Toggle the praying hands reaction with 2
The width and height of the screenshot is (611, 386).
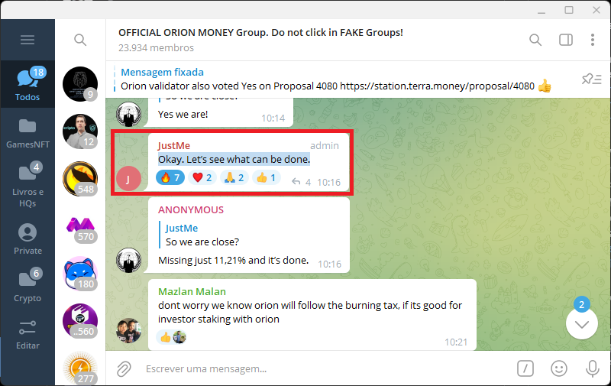pos(234,178)
